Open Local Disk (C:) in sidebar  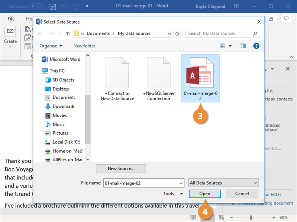[x=63, y=142]
